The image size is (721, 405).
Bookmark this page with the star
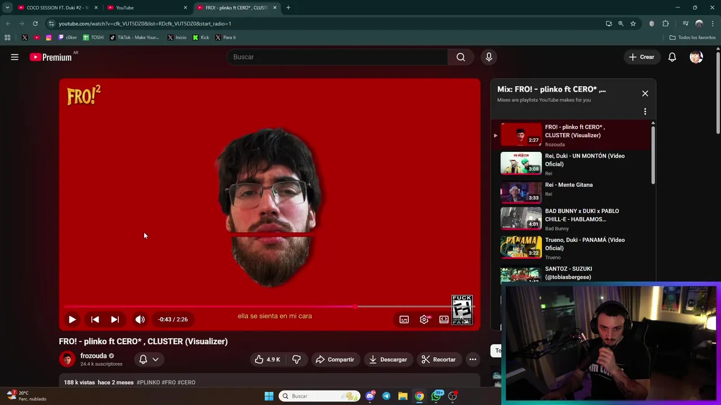[633, 24]
